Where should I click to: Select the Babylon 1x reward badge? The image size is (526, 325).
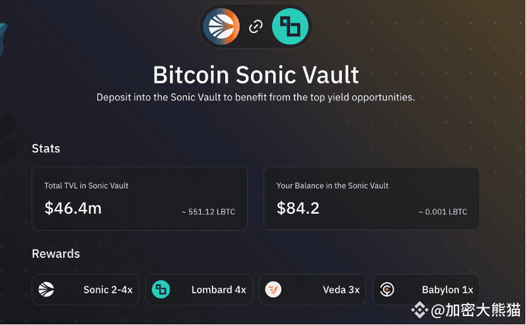point(426,290)
